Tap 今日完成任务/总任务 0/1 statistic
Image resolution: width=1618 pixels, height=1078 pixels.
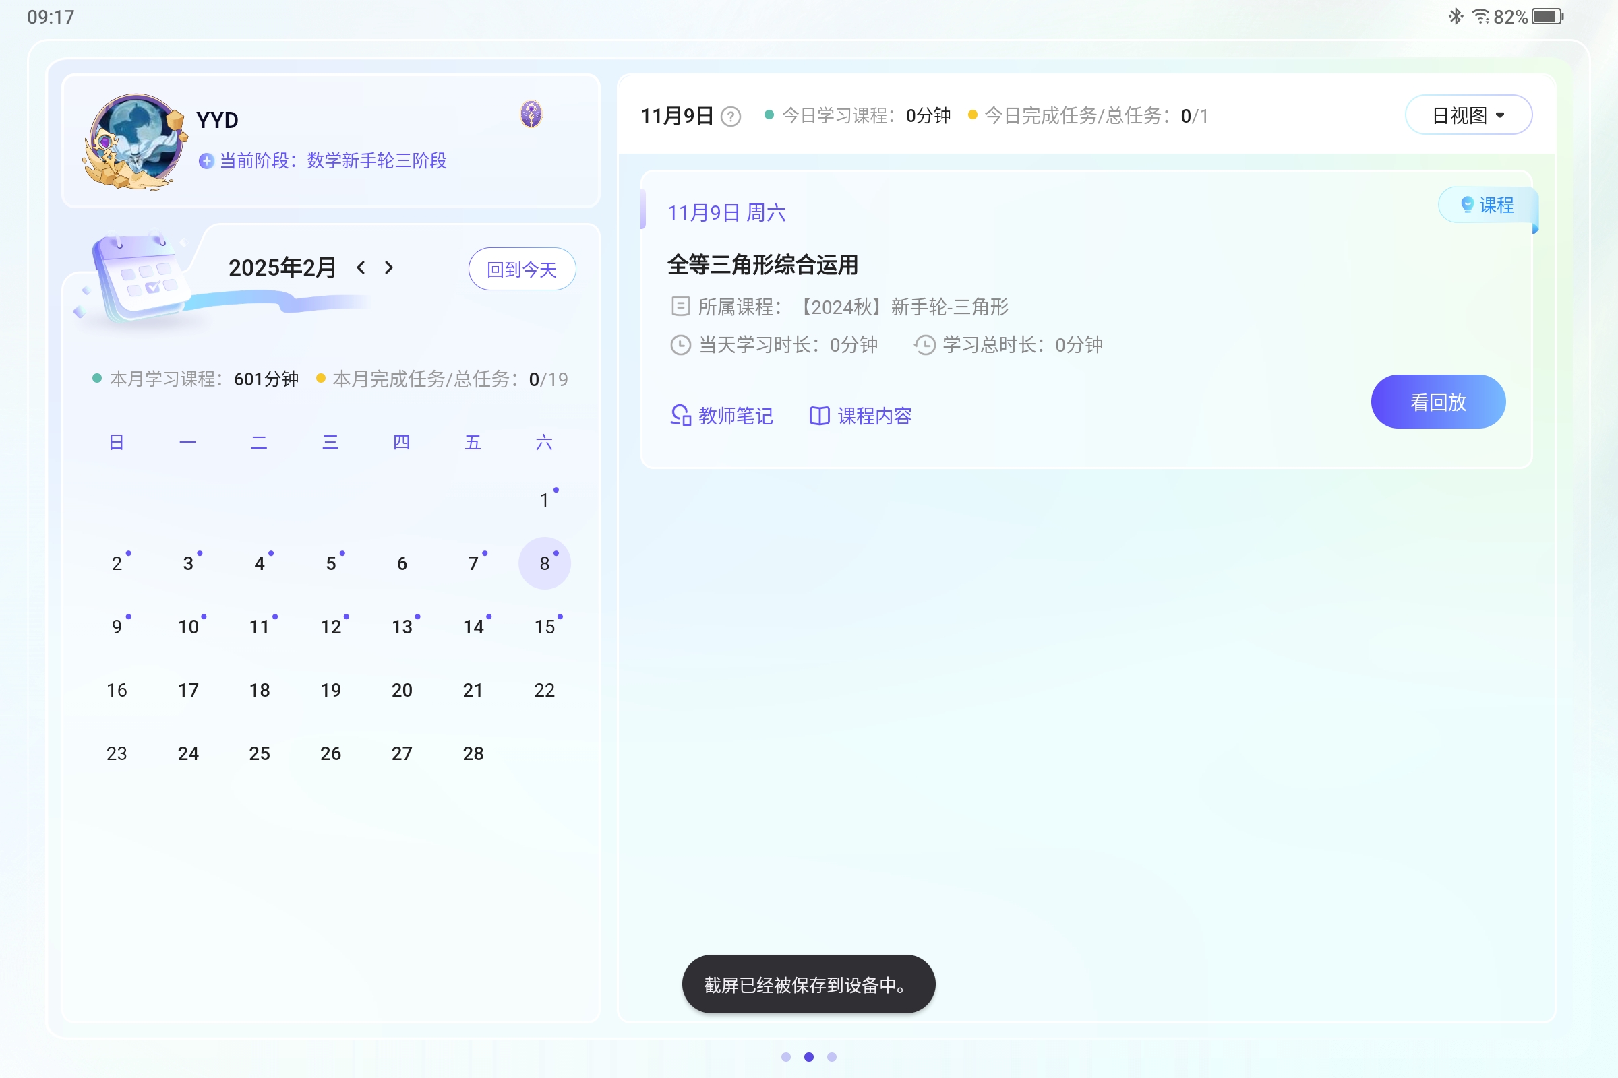(x=1088, y=115)
